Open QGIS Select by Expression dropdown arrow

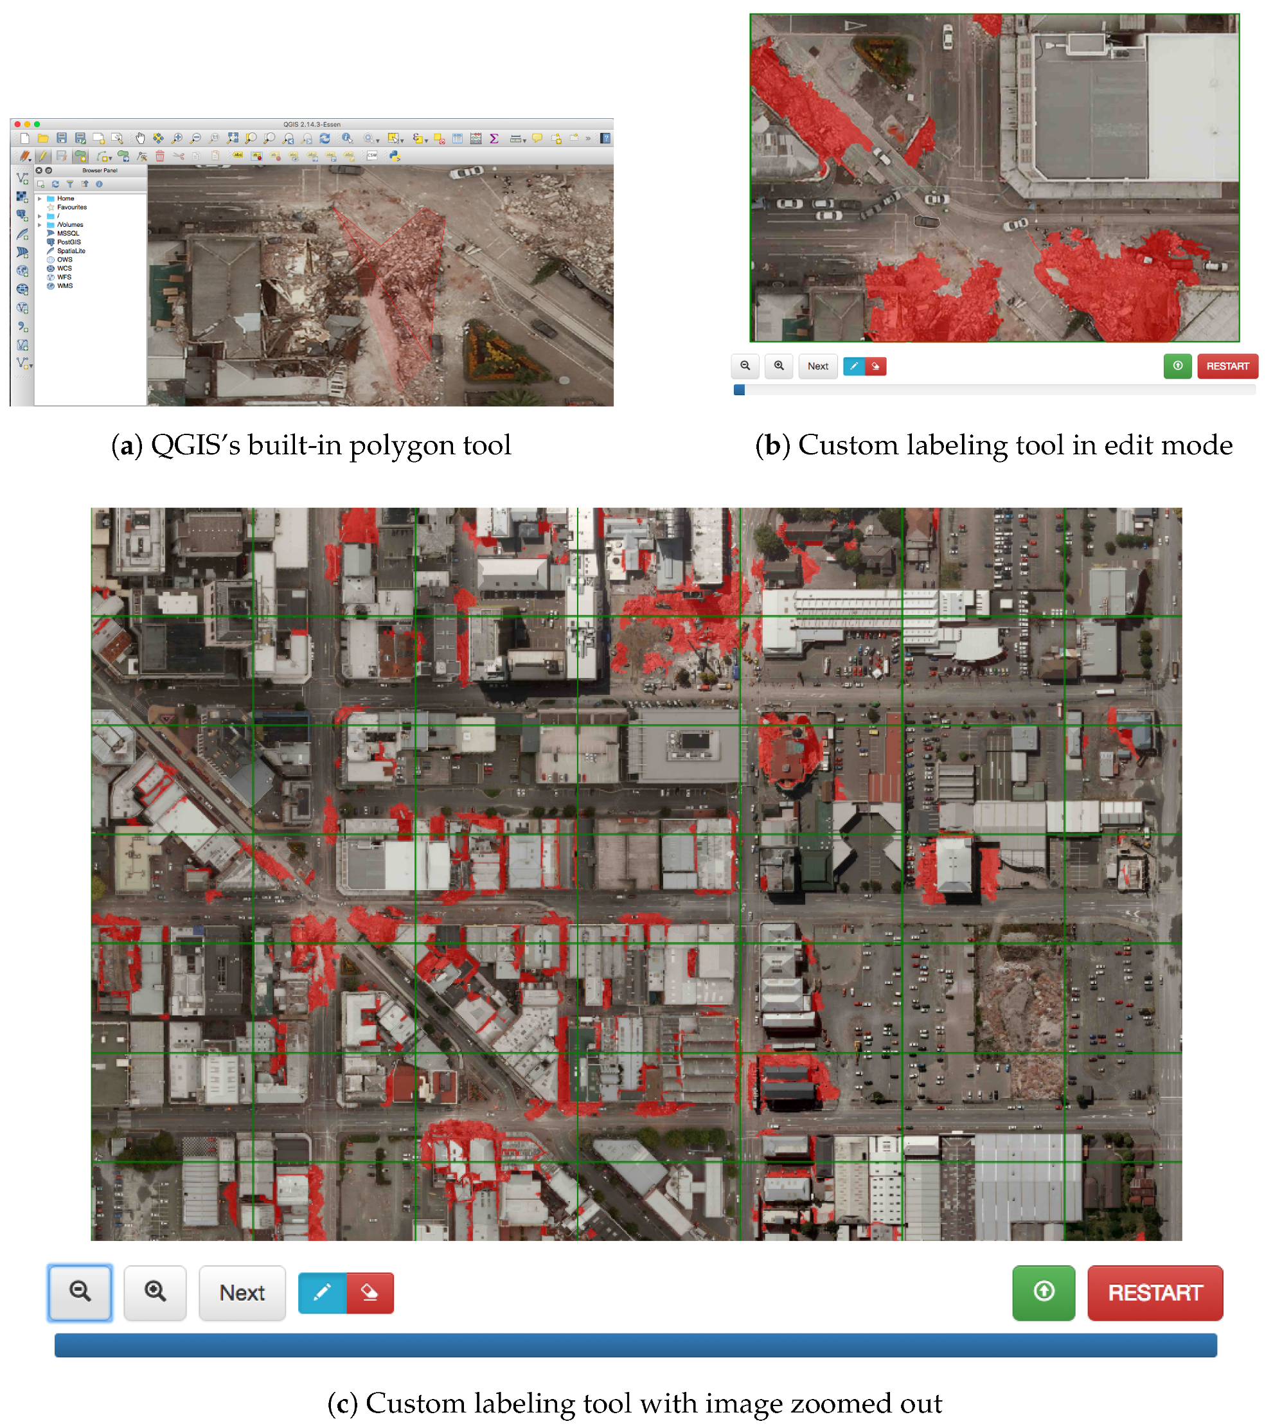click(x=427, y=141)
